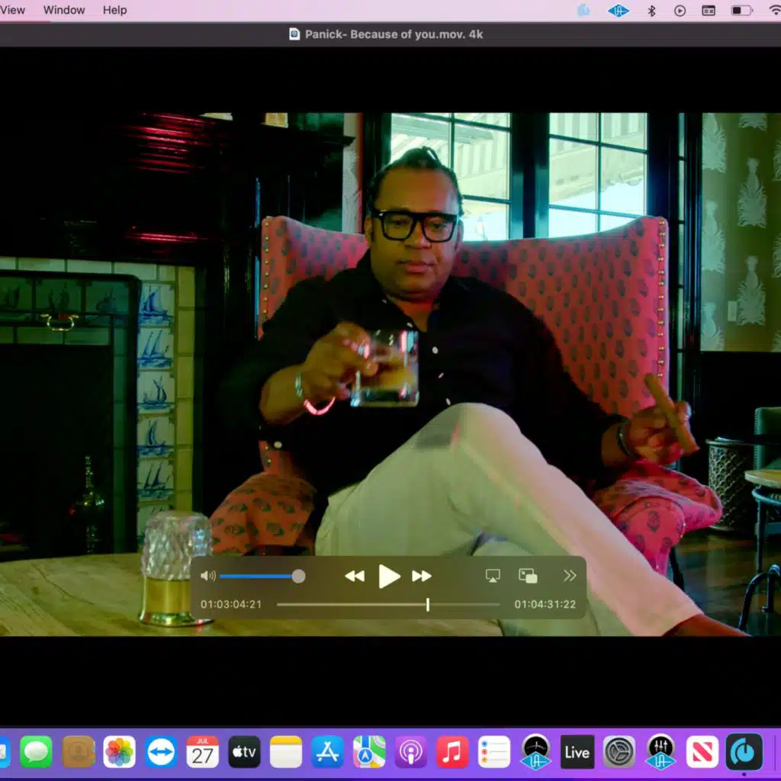The height and width of the screenshot is (781, 781).
Task: Open App Store from the Dock
Action: (327, 751)
